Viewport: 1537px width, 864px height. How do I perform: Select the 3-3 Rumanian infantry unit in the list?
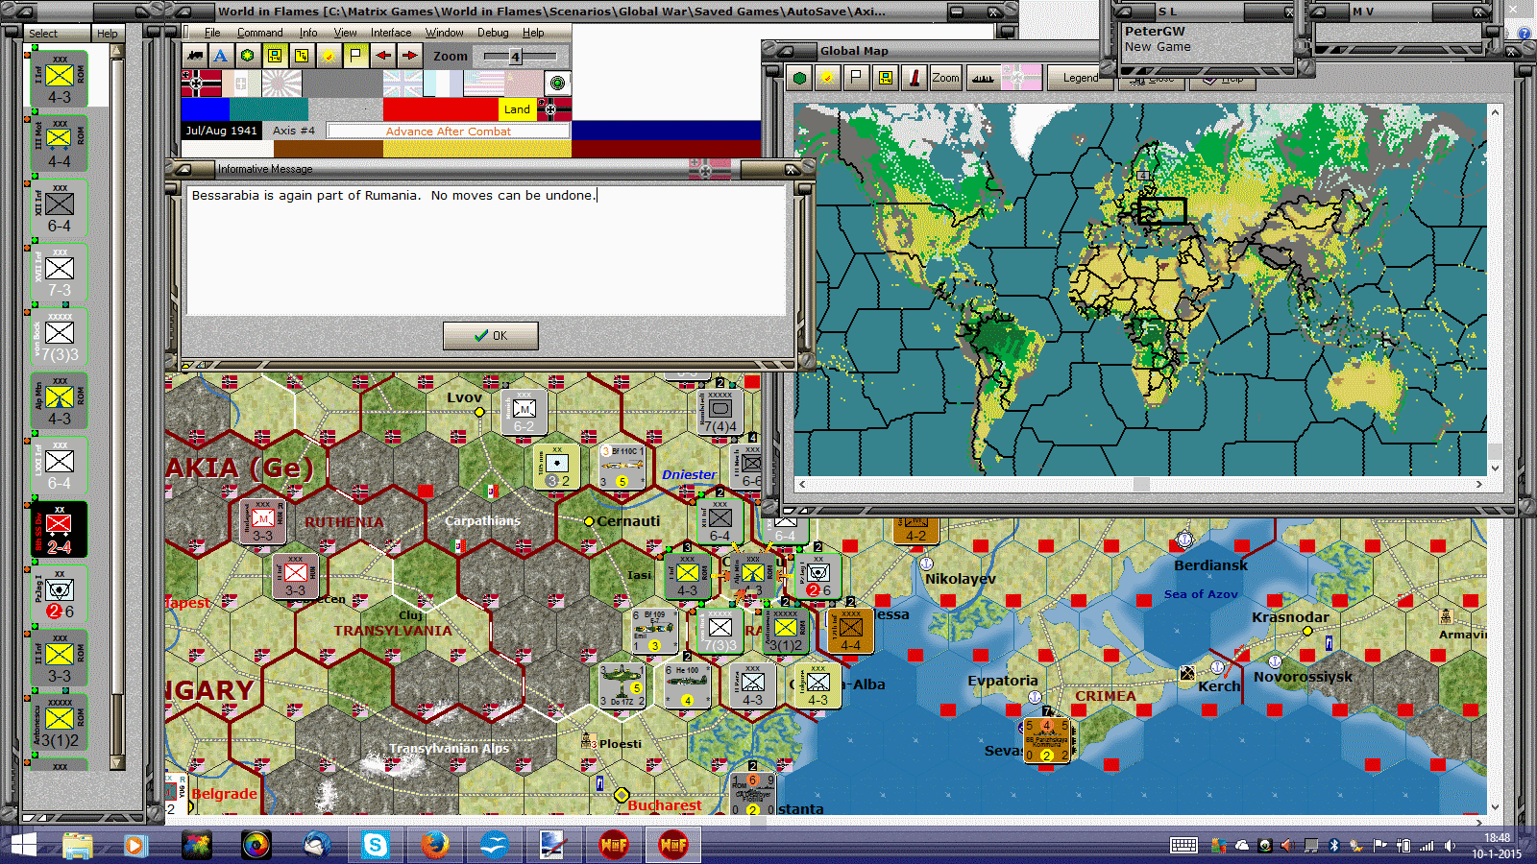[x=60, y=658]
